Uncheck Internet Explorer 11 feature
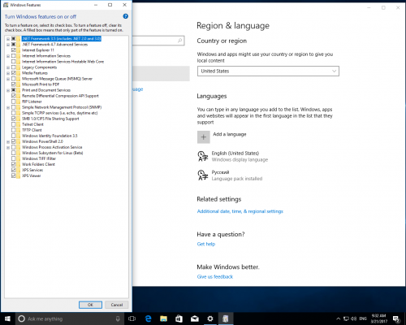Viewport: 406px width, 325px height. pos(13,50)
